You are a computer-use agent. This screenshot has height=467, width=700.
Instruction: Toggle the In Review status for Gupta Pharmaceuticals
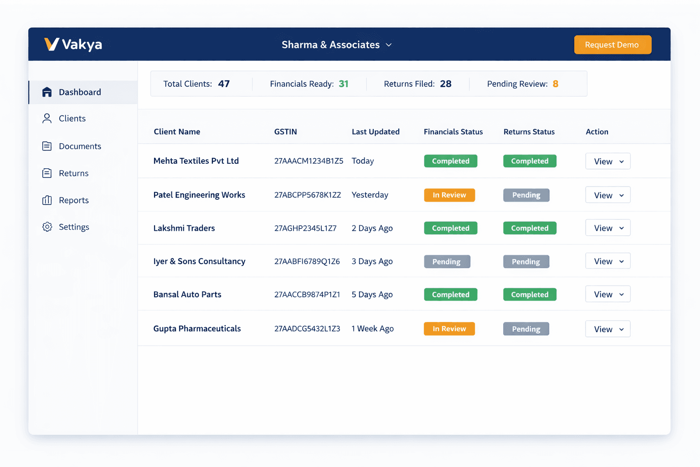click(x=449, y=328)
